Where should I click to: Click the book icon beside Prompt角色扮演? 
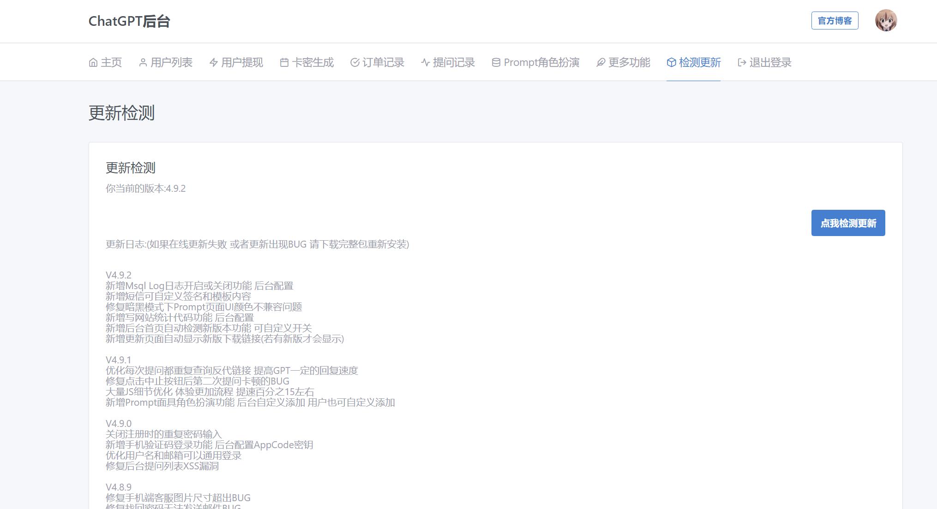tap(496, 62)
